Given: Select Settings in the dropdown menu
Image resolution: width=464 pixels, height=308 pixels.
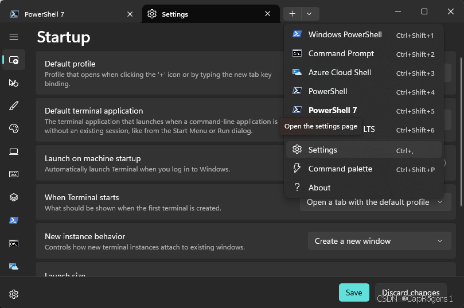Looking at the screenshot, I should [x=364, y=150].
